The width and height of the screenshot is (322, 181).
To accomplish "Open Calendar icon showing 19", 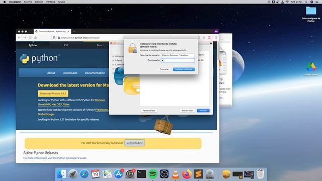I will click(96, 174).
